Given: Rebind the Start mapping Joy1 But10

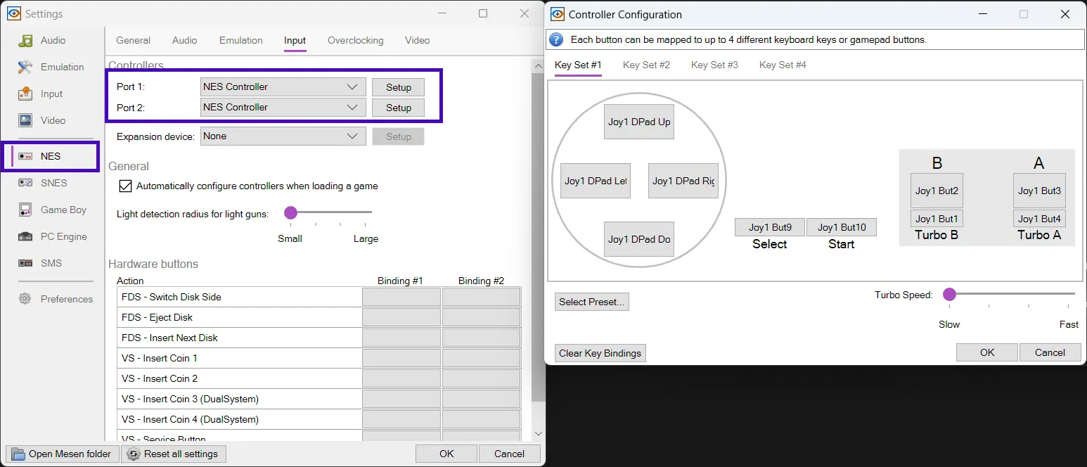Looking at the screenshot, I should 842,227.
